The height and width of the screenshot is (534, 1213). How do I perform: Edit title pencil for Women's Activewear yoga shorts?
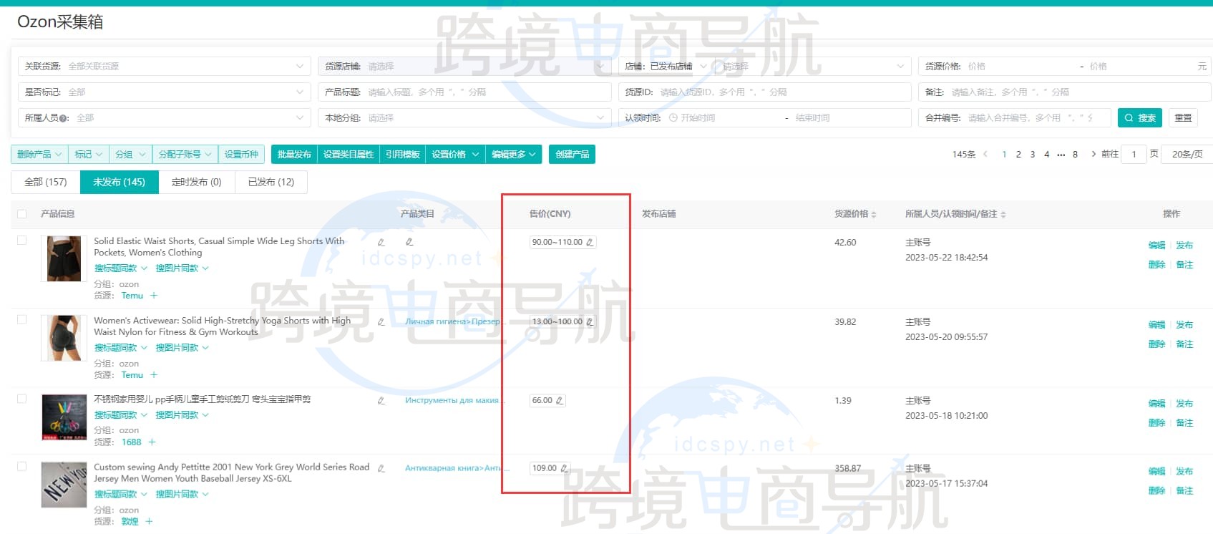coord(381,321)
